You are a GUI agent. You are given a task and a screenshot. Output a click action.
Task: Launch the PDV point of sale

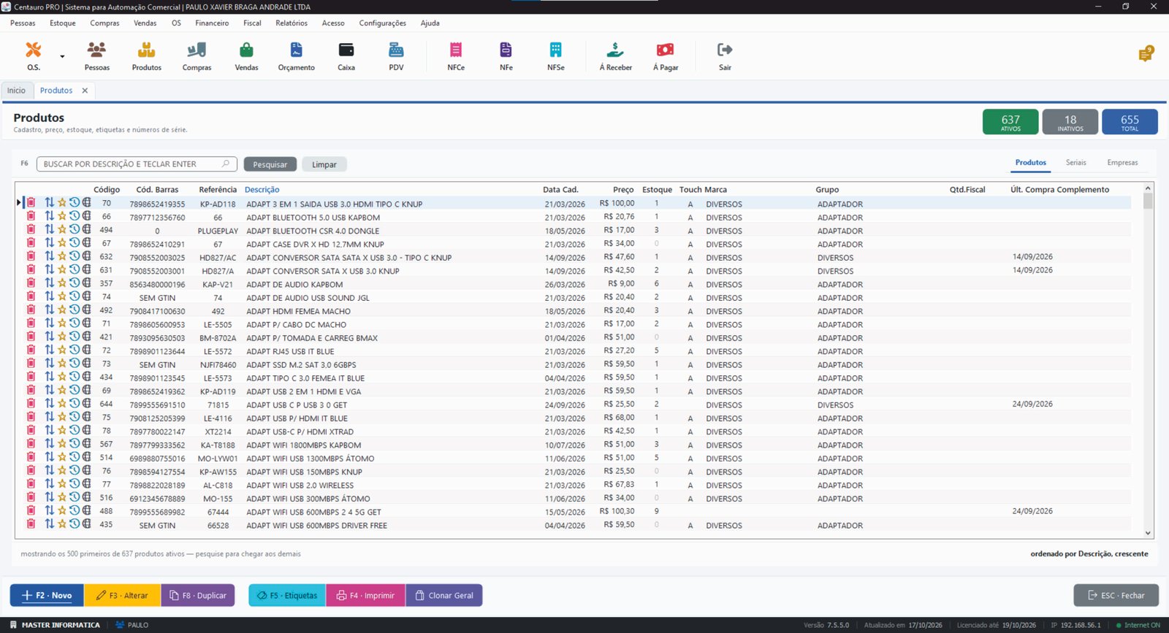(396, 56)
